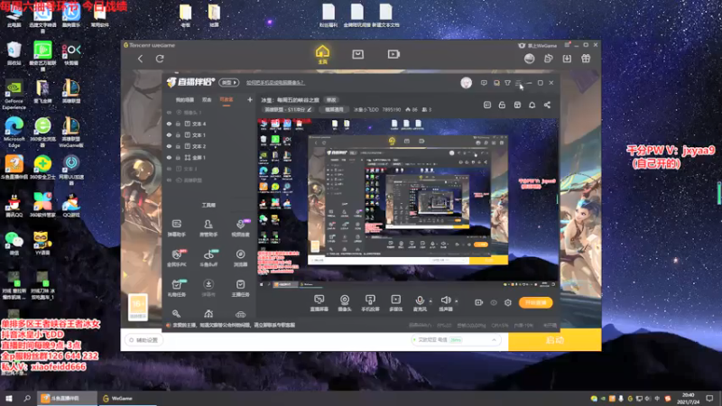
Task: Toggle the preview eye icon
Action: [x=494, y=302]
